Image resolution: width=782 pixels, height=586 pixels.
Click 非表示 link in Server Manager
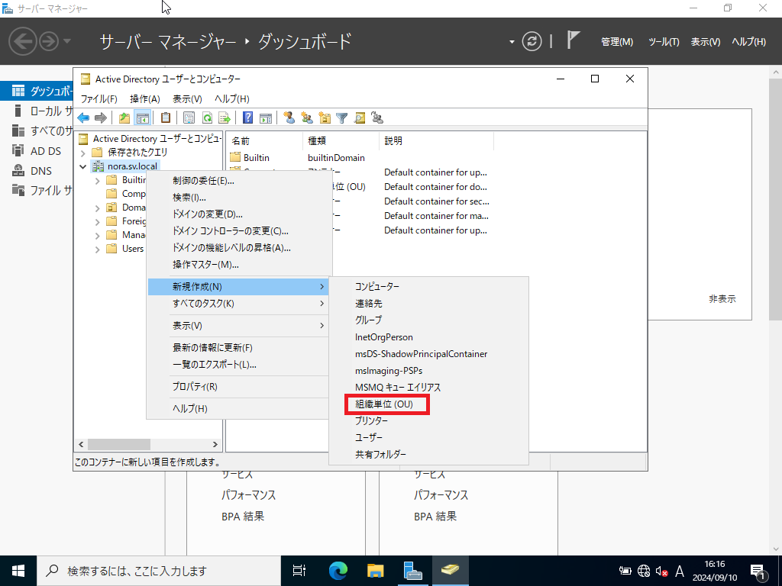coord(722,299)
